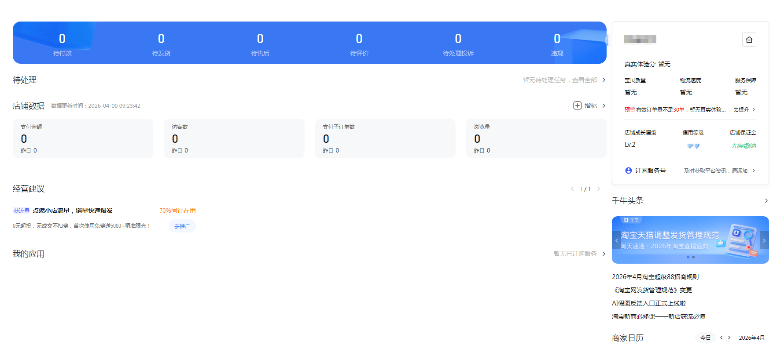Show next banner slide arrow
The height and width of the screenshot is (345, 784).
764,240
